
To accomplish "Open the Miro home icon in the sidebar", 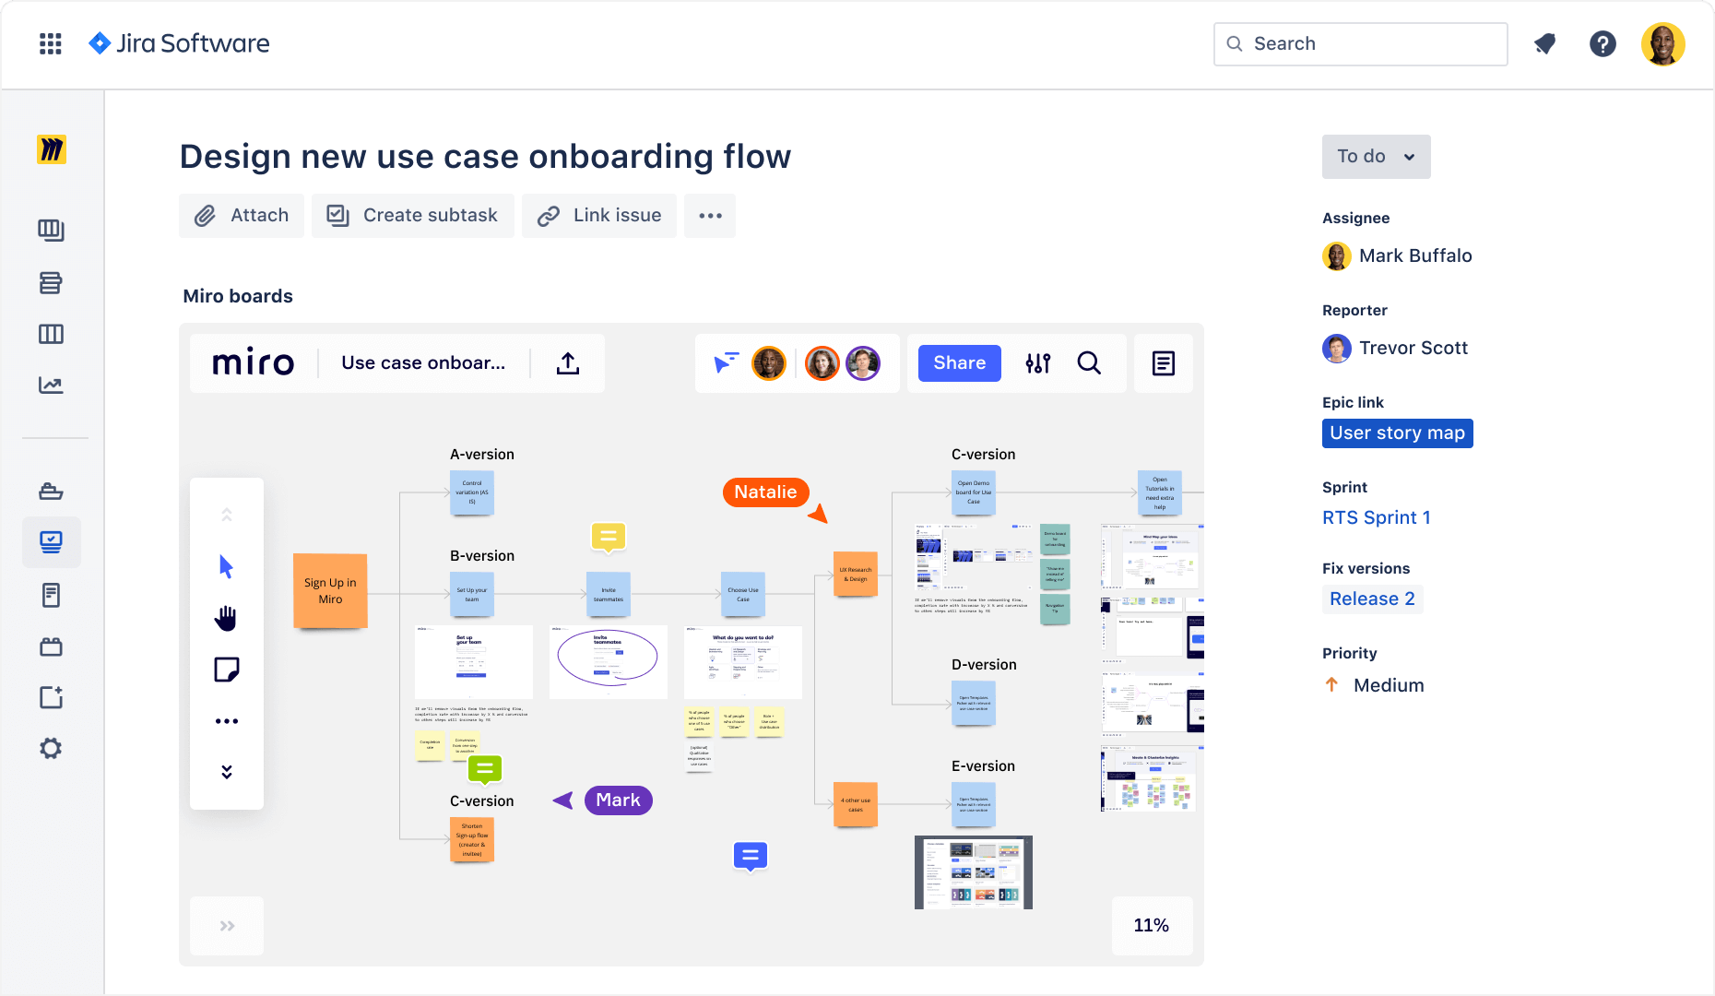I will pos(52,148).
